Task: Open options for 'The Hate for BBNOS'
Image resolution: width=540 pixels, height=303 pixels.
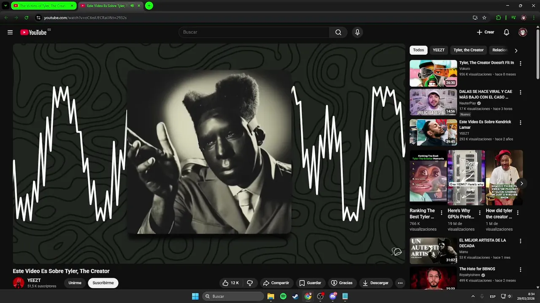Action: pyautogui.click(x=520, y=269)
